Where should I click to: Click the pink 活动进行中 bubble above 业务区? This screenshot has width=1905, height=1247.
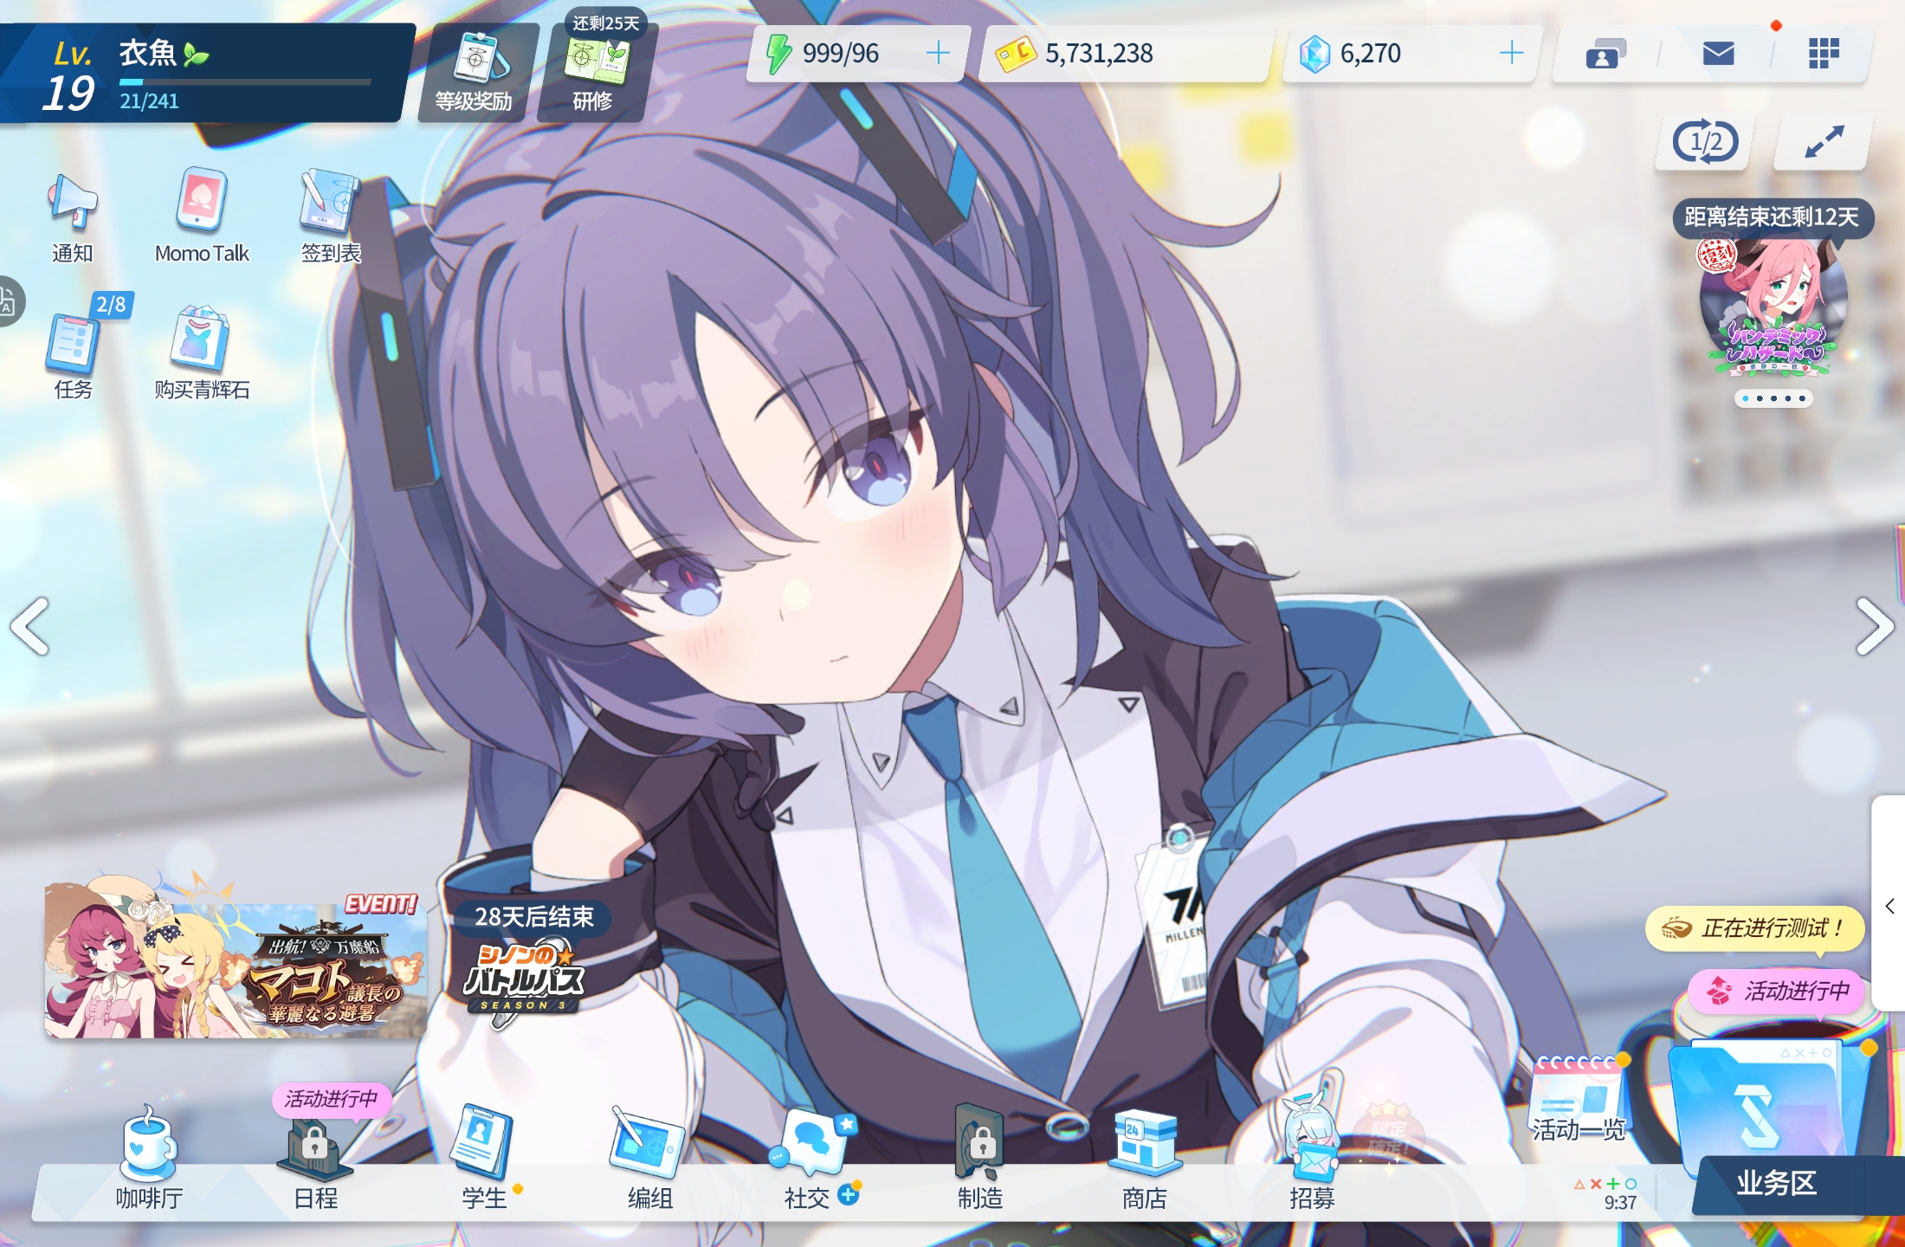click(x=1777, y=990)
